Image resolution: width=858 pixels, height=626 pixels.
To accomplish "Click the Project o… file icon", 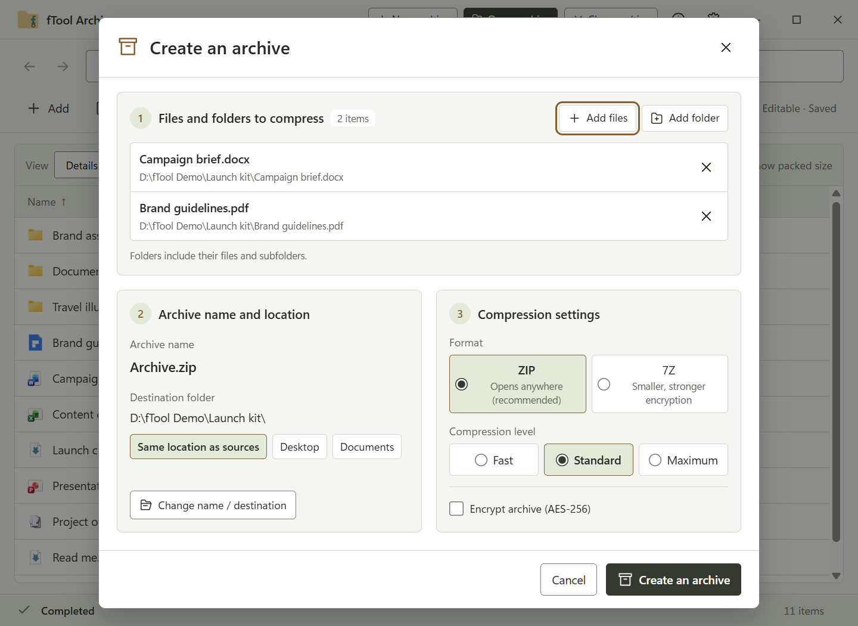I will click(36, 522).
